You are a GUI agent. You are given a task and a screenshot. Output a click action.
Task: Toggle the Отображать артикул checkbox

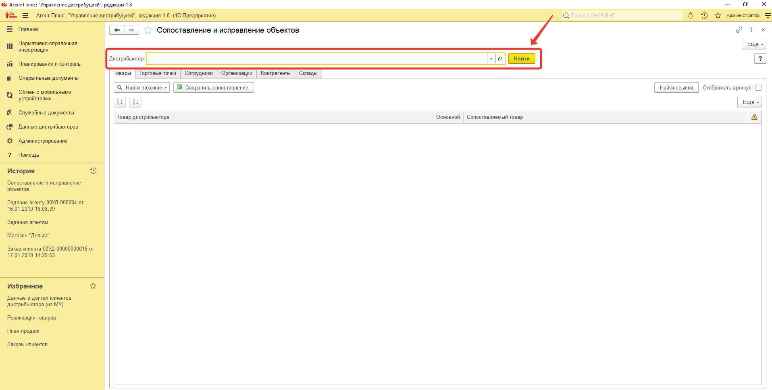pos(758,87)
